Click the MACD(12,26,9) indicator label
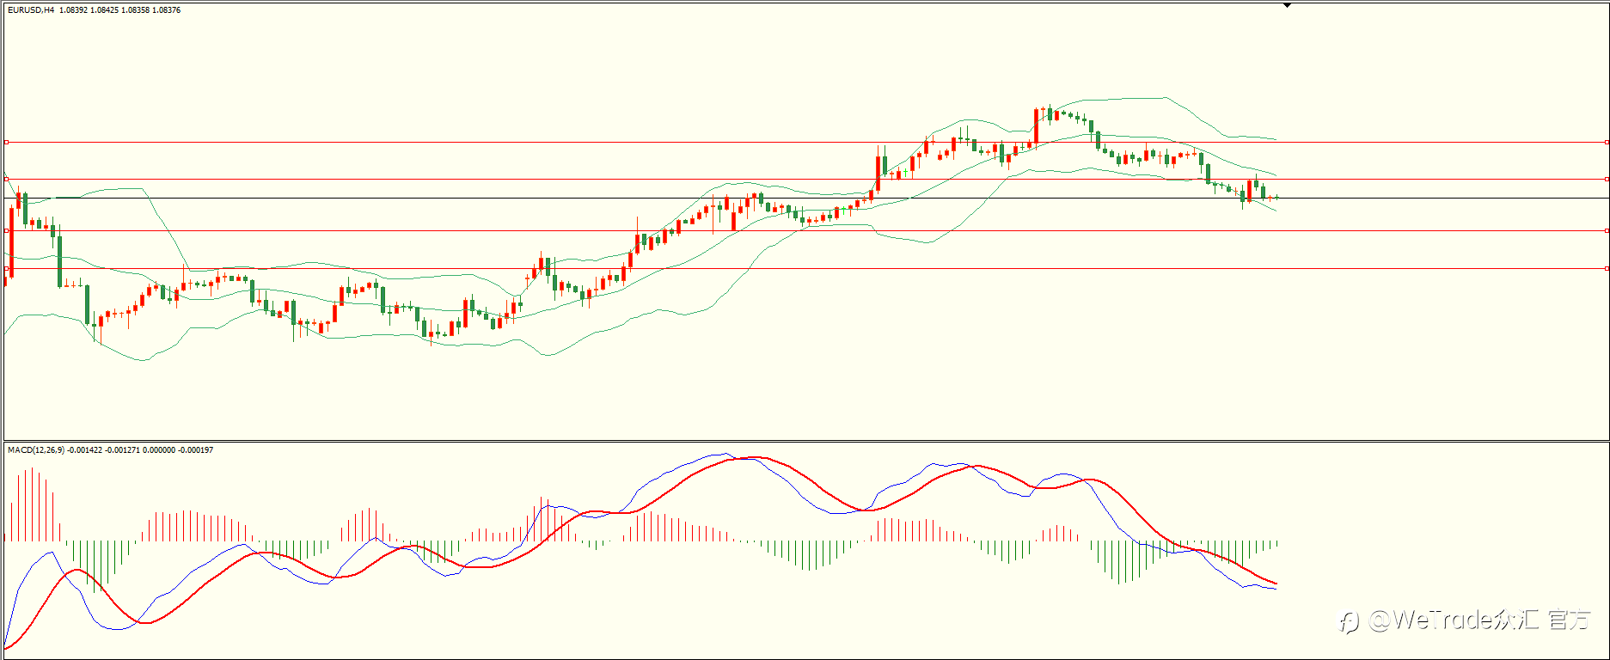The height and width of the screenshot is (660, 1610). point(35,450)
